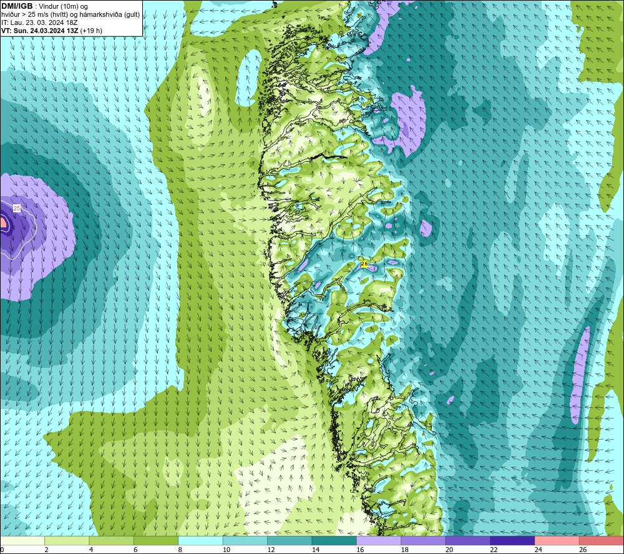The image size is (624, 554).
Task: Click the 12–14 m/s teal legend swatch
Action: click(290, 541)
